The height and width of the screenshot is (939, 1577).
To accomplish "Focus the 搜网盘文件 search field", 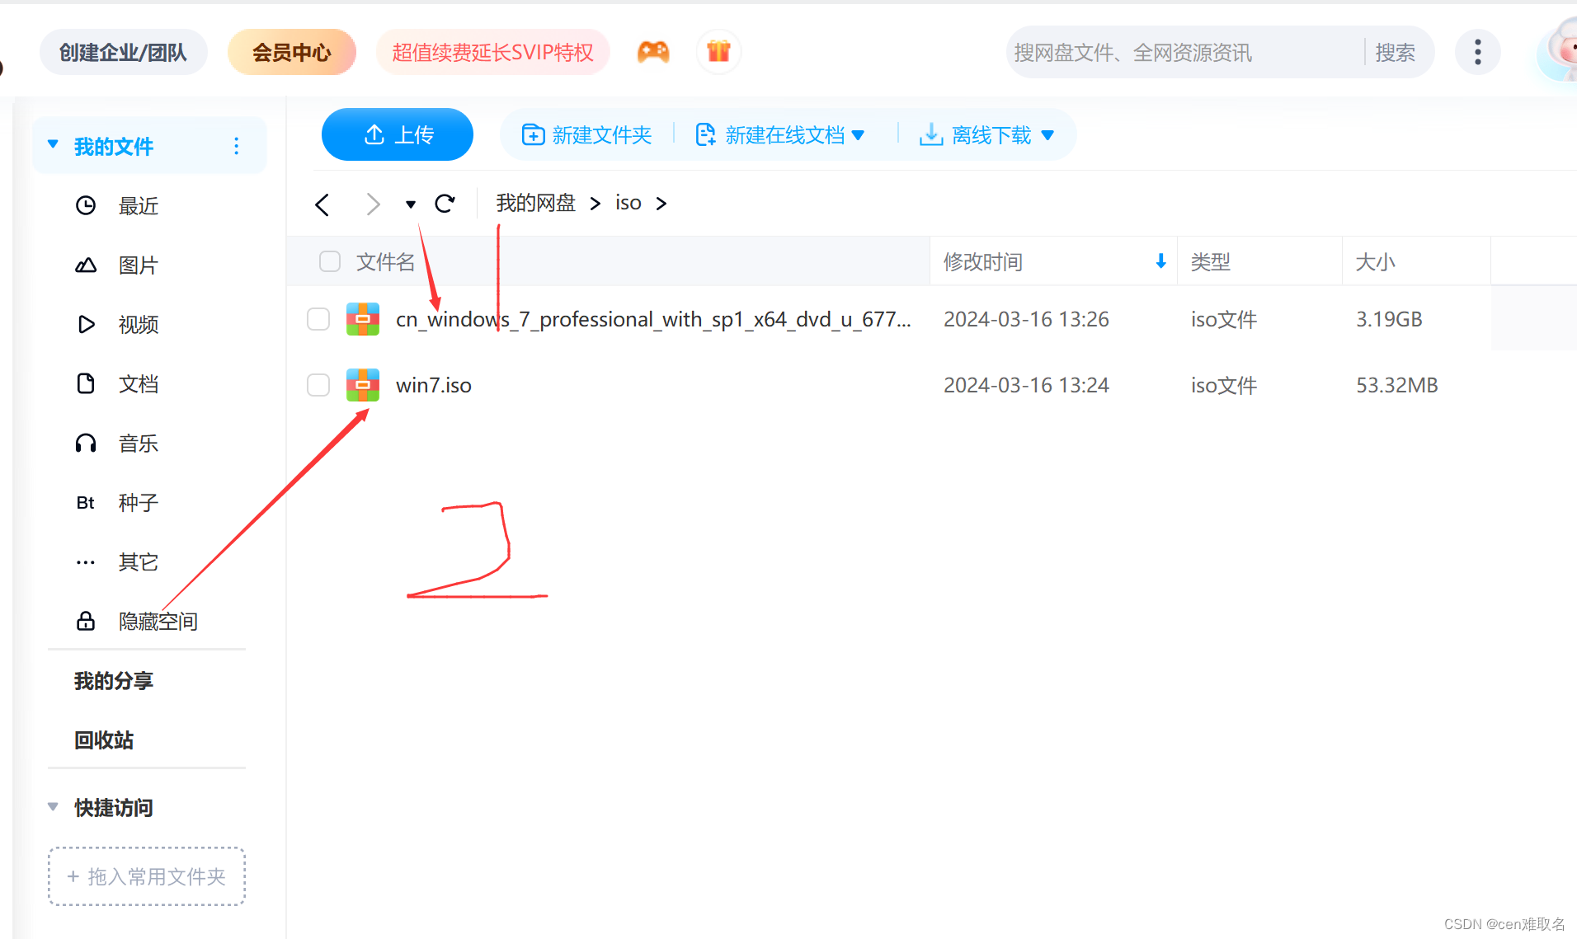I will (x=1184, y=52).
